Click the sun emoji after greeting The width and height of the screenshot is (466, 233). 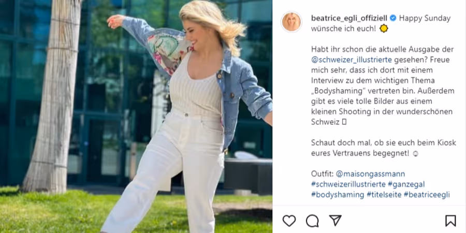pos(384,28)
